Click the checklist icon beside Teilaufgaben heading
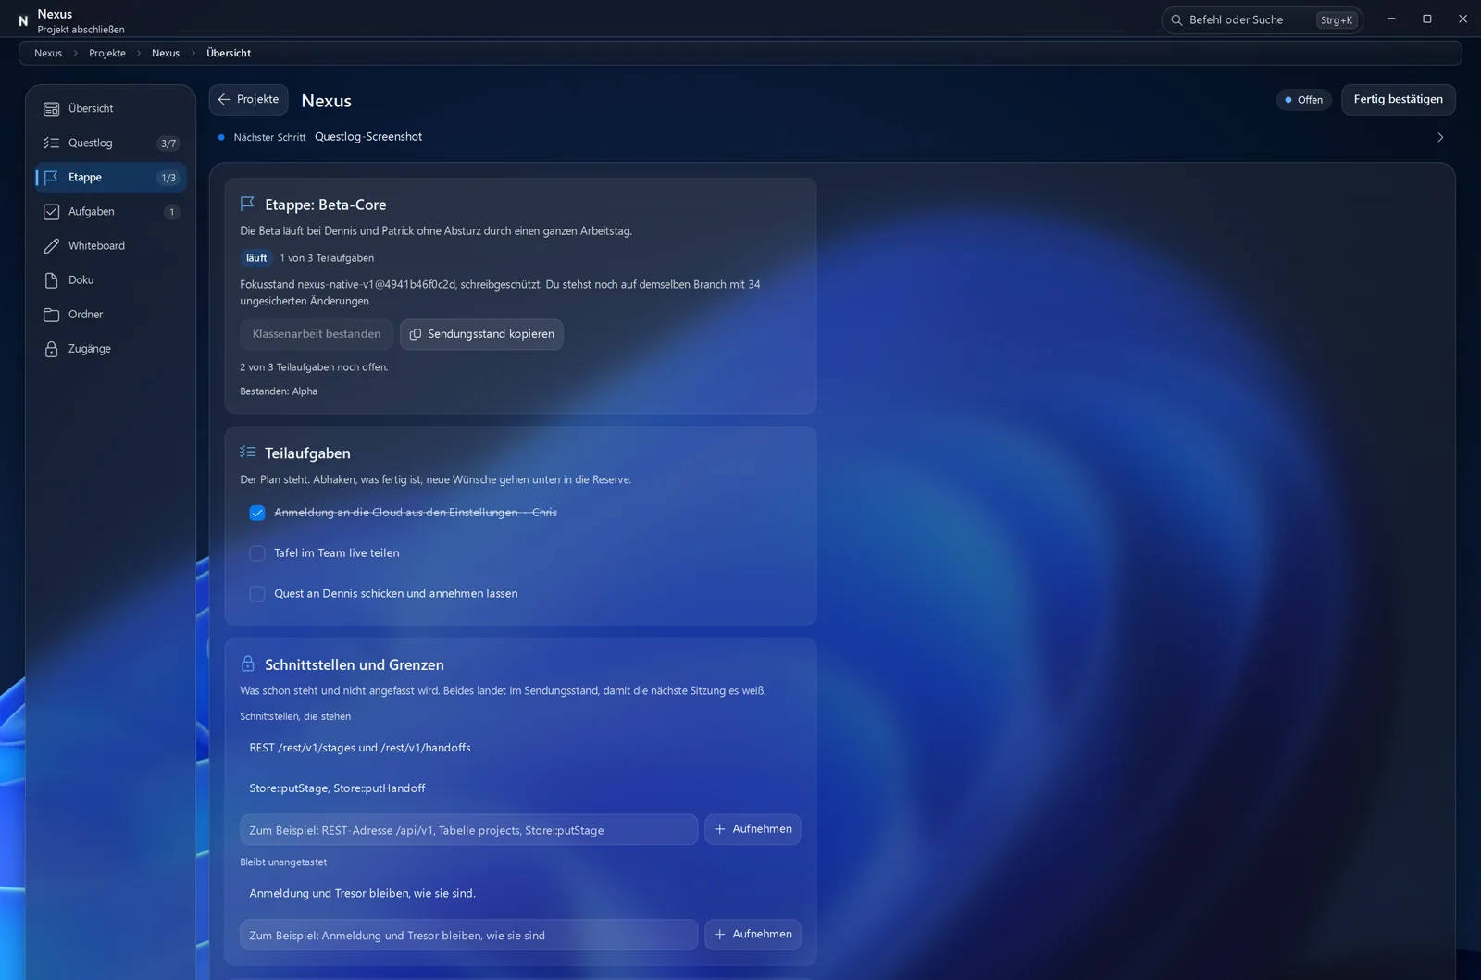 (x=247, y=452)
